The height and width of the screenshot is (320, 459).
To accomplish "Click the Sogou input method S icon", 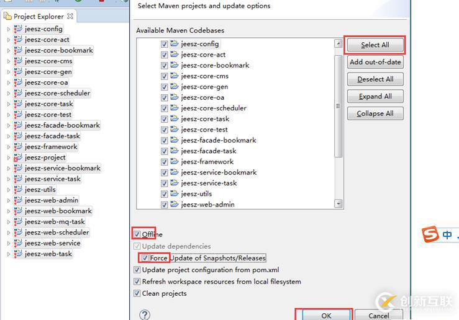I will pyautogui.click(x=430, y=234).
